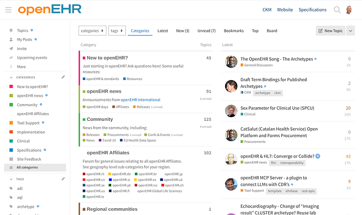Follow the openEHR International link
362x215 pixels.
(x=141, y=100)
